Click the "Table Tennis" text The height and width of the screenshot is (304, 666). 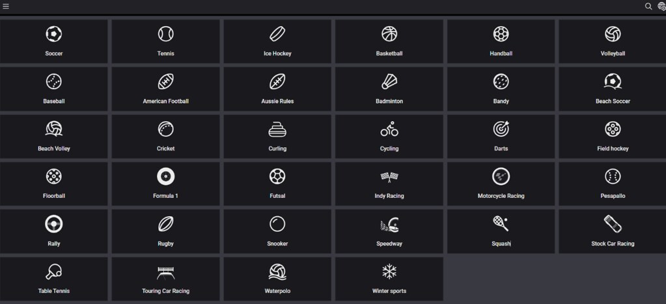[54, 291]
